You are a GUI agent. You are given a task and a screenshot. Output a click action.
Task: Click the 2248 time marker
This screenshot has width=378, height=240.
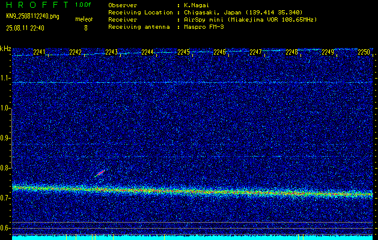(x=291, y=52)
